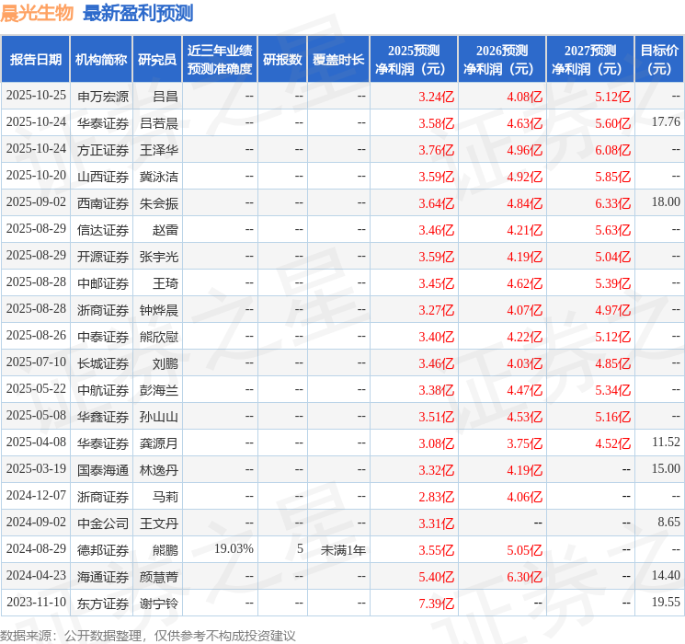Click the 研报数 column header
685x644 pixels.
(x=282, y=60)
